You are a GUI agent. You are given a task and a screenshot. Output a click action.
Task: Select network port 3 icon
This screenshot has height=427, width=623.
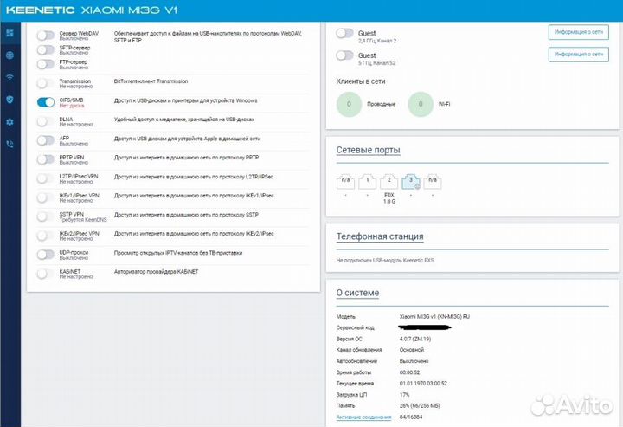click(x=412, y=181)
